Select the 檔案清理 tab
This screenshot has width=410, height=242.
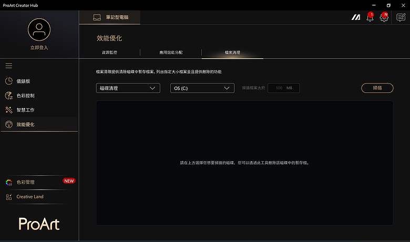point(232,52)
